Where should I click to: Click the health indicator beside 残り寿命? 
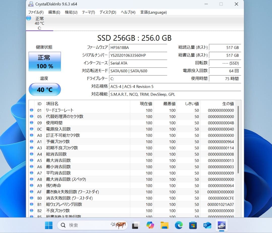[31, 186]
